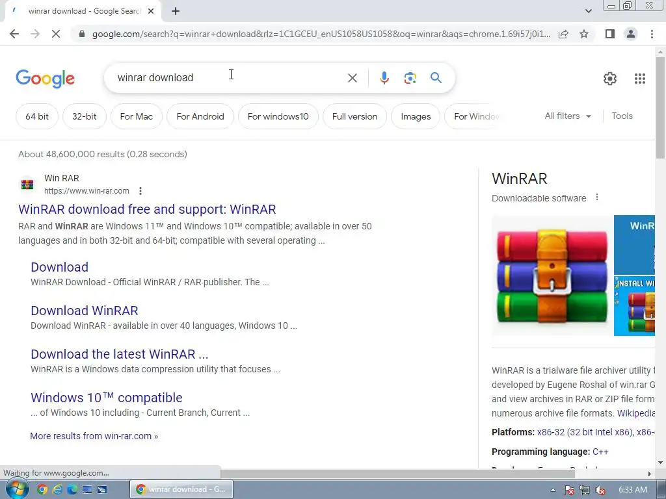Toggle the Chrome side panel icon
Image resolution: width=666 pixels, height=499 pixels.
pyautogui.click(x=610, y=34)
